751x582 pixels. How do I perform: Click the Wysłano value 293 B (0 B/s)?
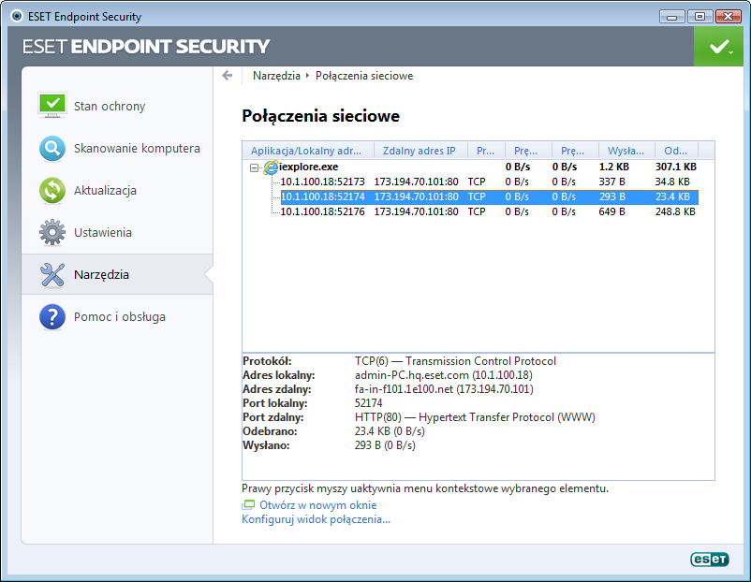pos(385,445)
